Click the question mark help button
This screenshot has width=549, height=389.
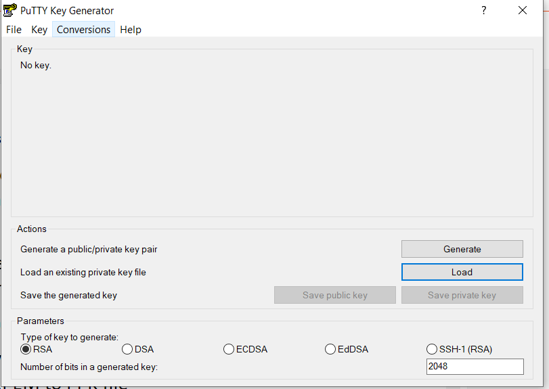pos(484,10)
